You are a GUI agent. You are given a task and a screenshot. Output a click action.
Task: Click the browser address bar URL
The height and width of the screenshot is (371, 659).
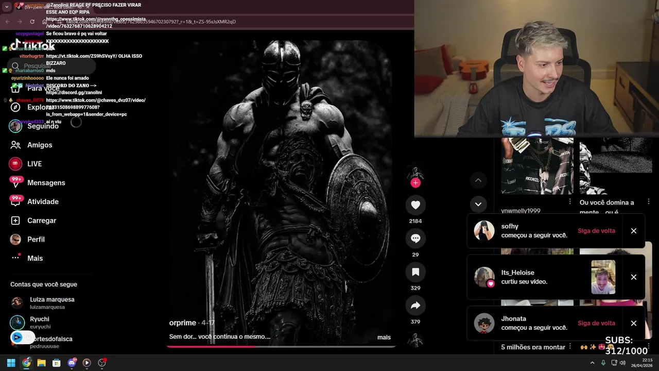coord(150,22)
